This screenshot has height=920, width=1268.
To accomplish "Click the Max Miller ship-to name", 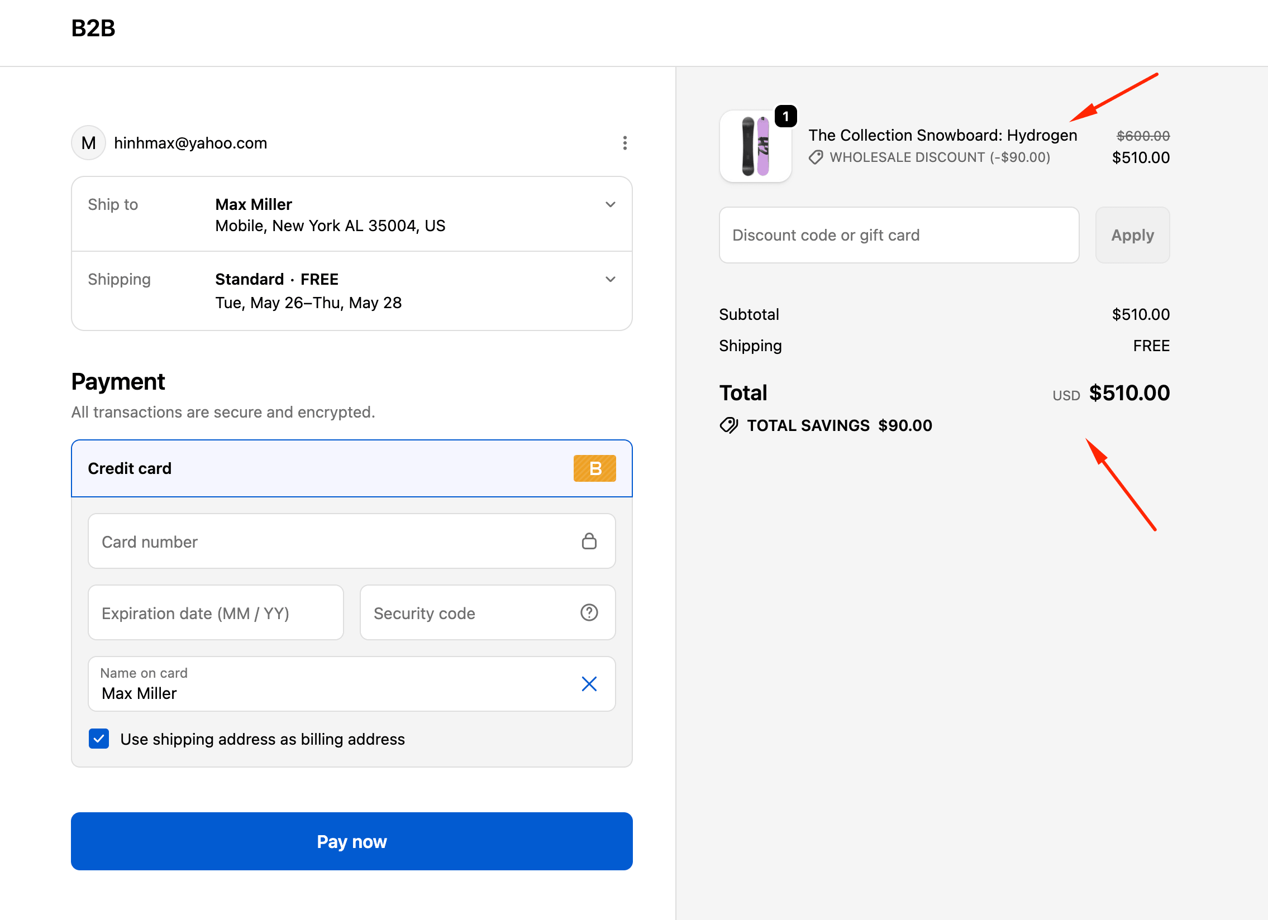I will (253, 204).
